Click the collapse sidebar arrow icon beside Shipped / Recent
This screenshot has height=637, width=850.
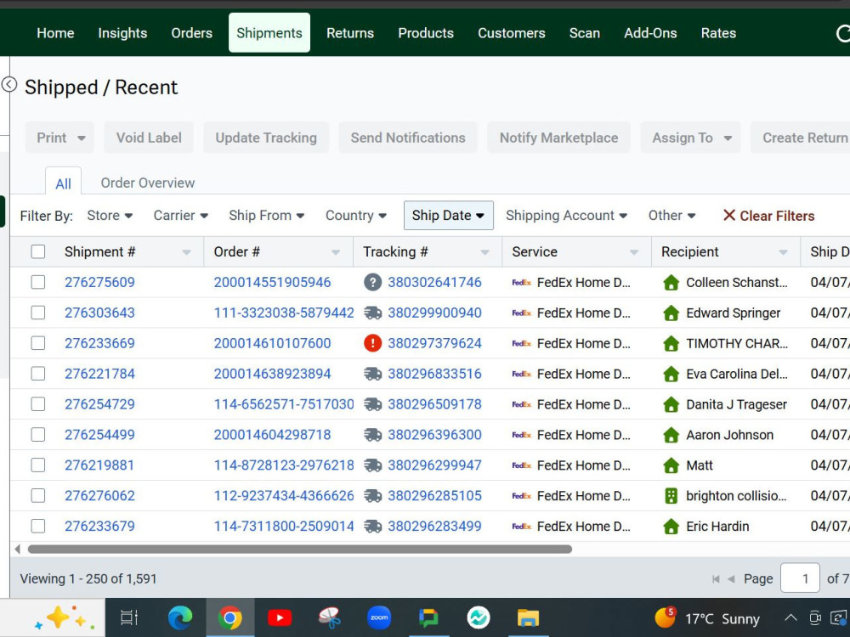click(x=9, y=84)
